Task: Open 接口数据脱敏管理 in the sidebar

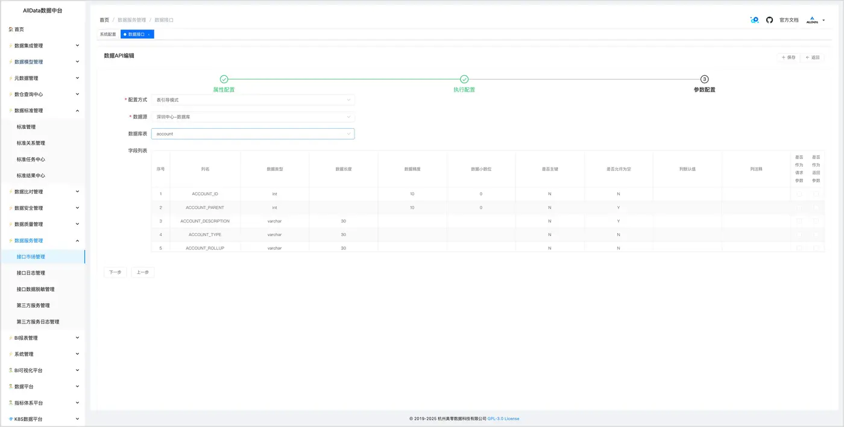Action: (36, 289)
